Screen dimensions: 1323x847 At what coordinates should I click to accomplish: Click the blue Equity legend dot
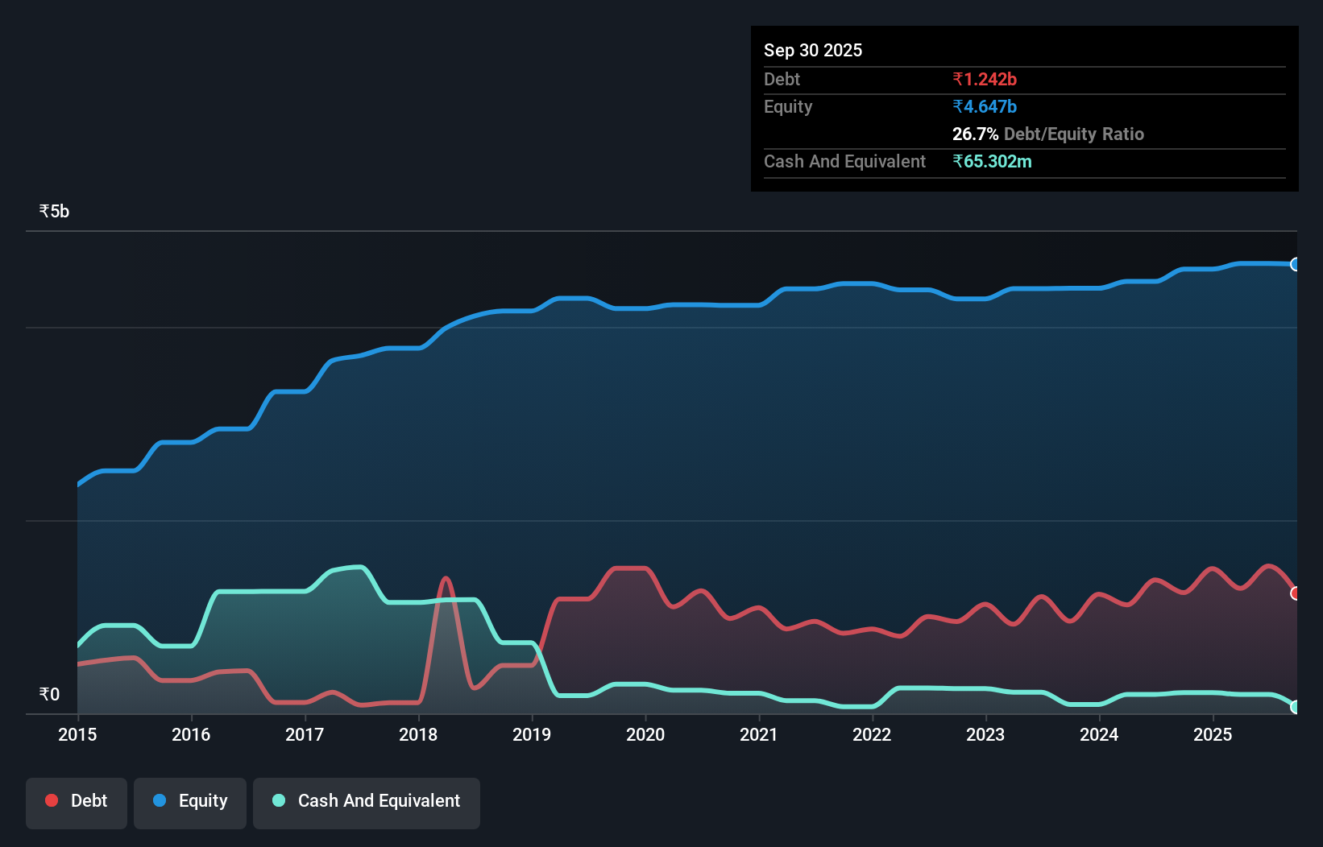158,800
